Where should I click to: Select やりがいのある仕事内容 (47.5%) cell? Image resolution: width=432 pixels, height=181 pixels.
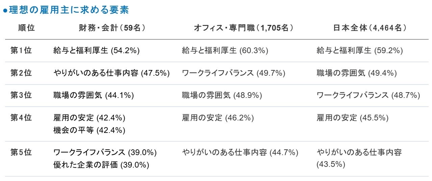click(x=111, y=73)
